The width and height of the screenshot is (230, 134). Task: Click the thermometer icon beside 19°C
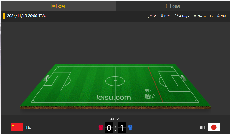162,16
